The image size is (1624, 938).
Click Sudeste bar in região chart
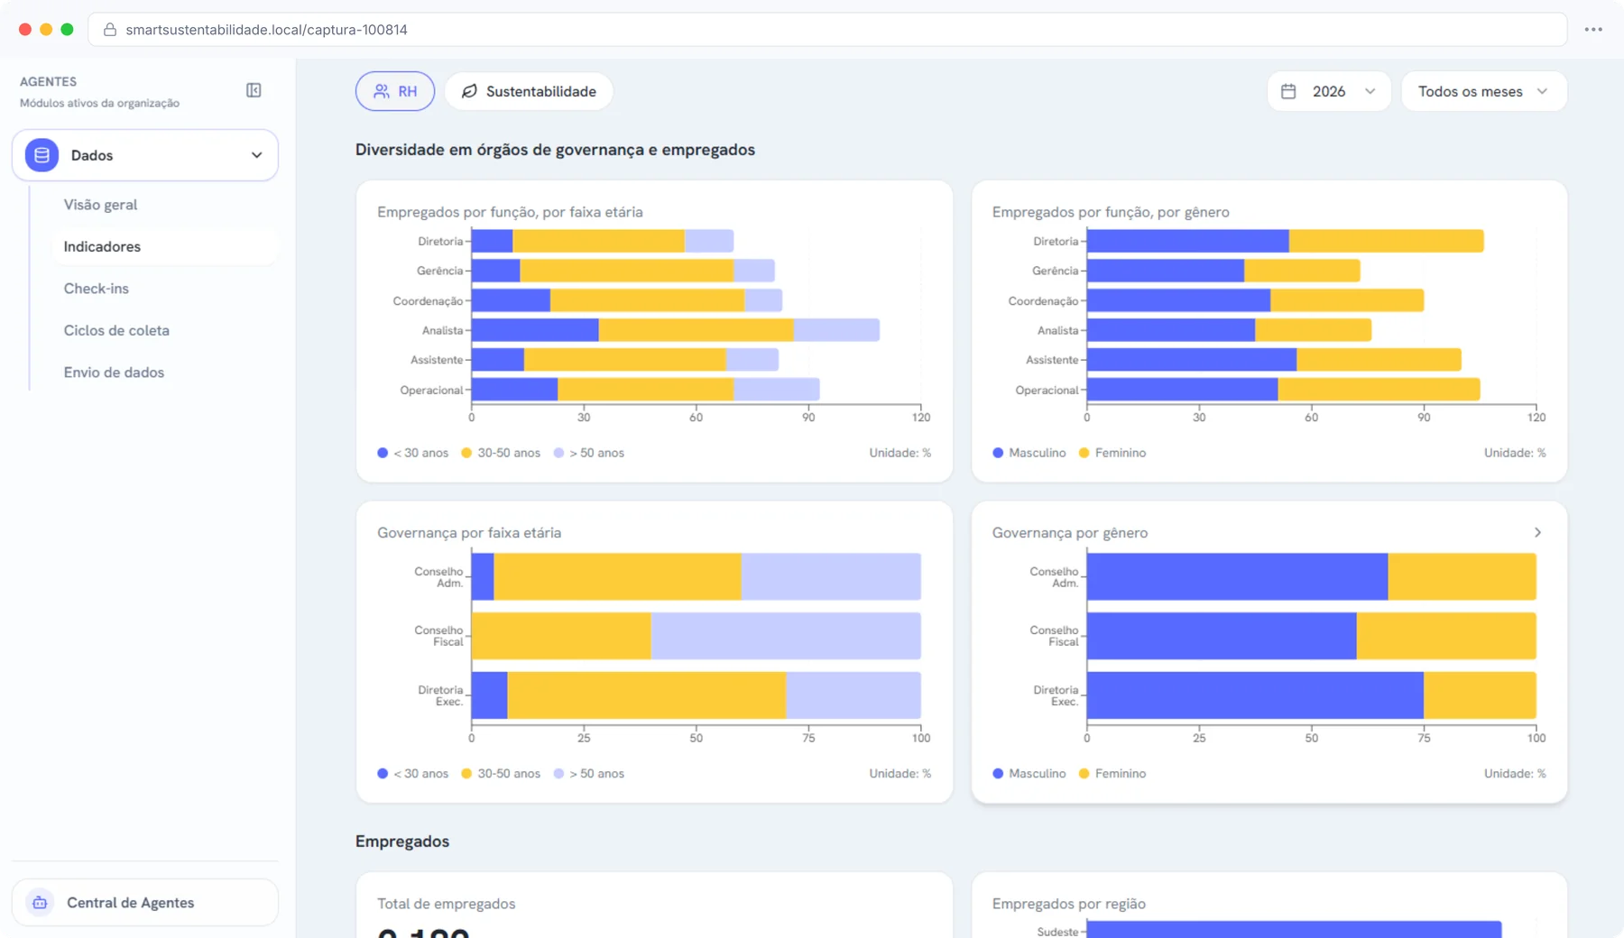[1294, 930]
